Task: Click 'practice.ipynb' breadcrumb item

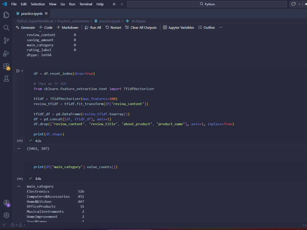Action: coord(110,21)
